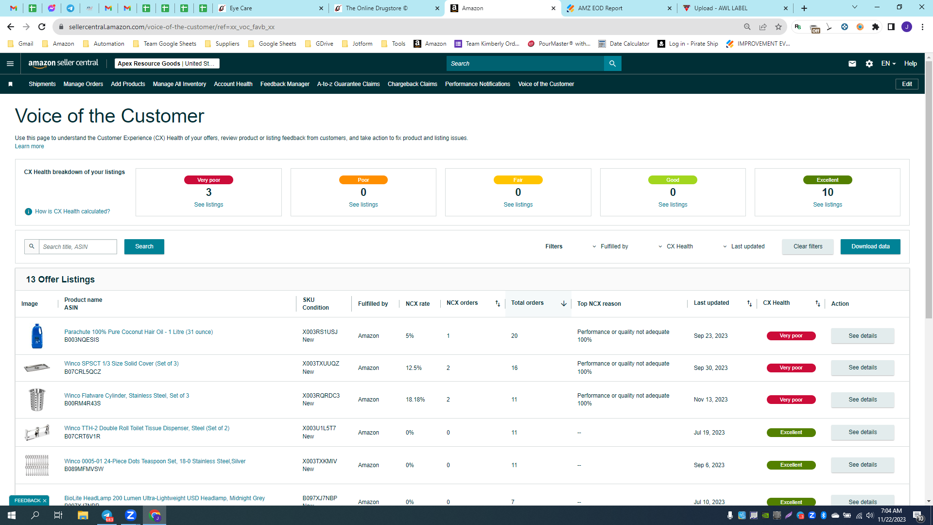The image size is (933, 525).
Task: Open Telegram from the taskbar
Action: pyautogui.click(x=107, y=515)
